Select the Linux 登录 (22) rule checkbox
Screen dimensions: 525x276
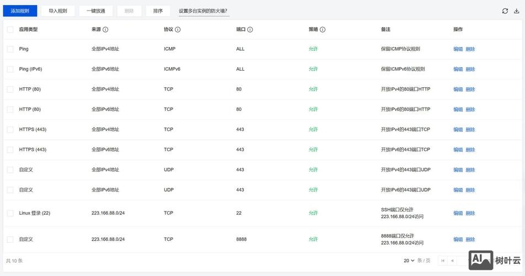(x=10, y=213)
